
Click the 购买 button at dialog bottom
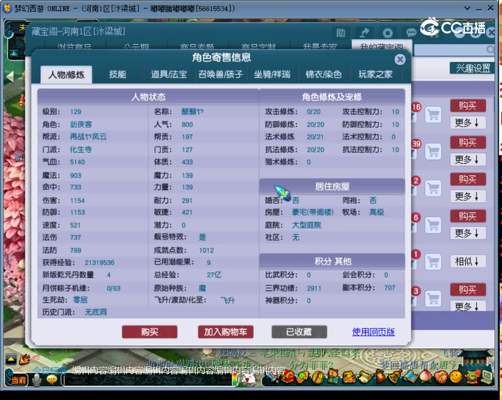click(149, 332)
